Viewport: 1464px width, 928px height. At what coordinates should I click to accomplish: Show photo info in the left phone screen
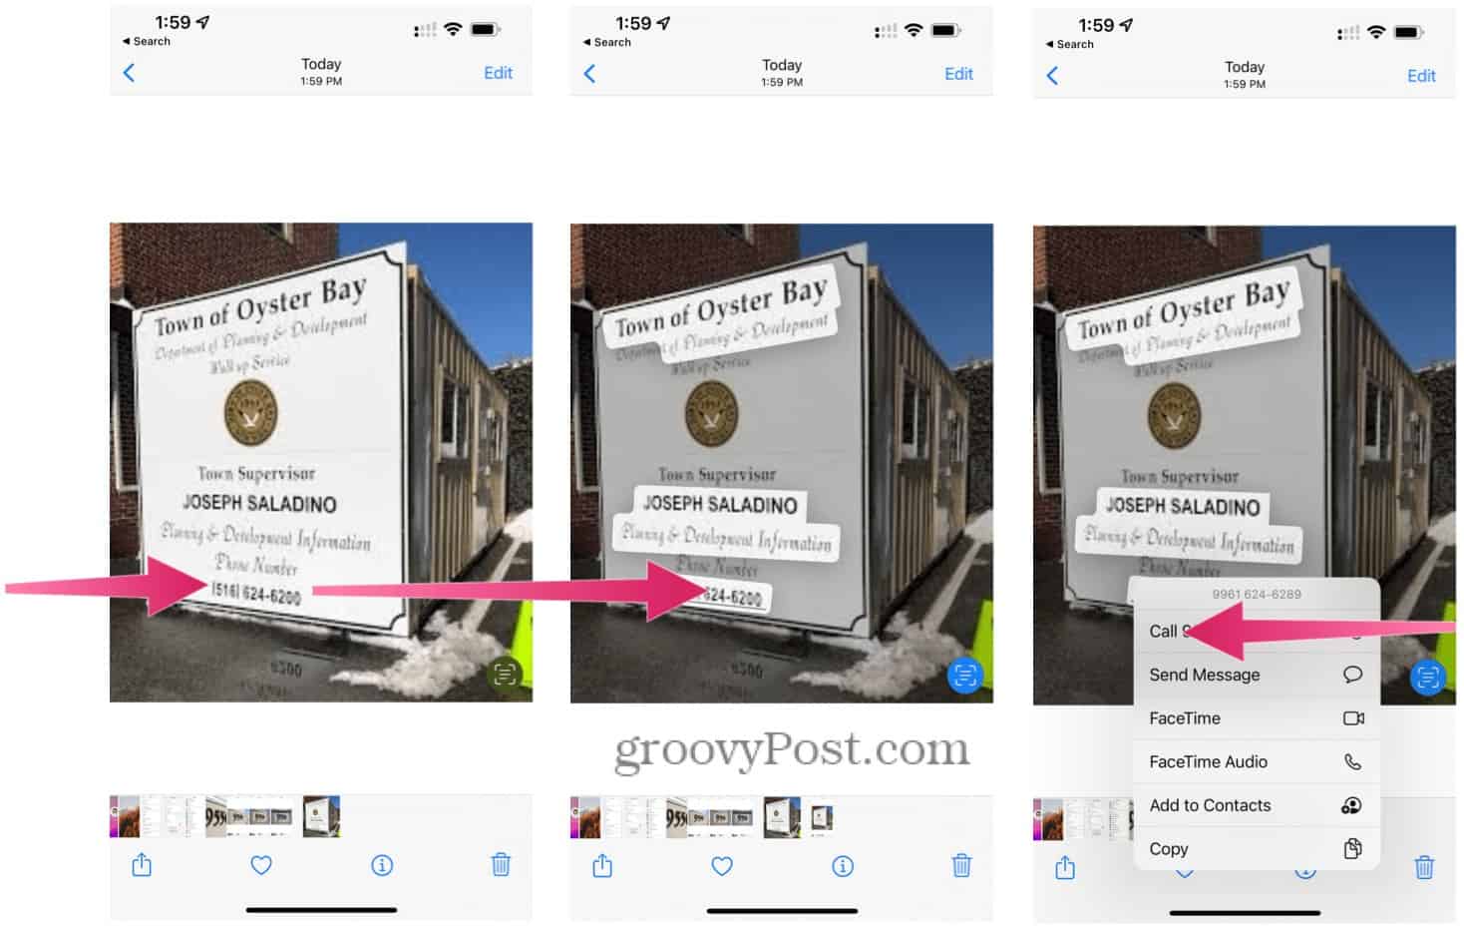[x=382, y=865]
